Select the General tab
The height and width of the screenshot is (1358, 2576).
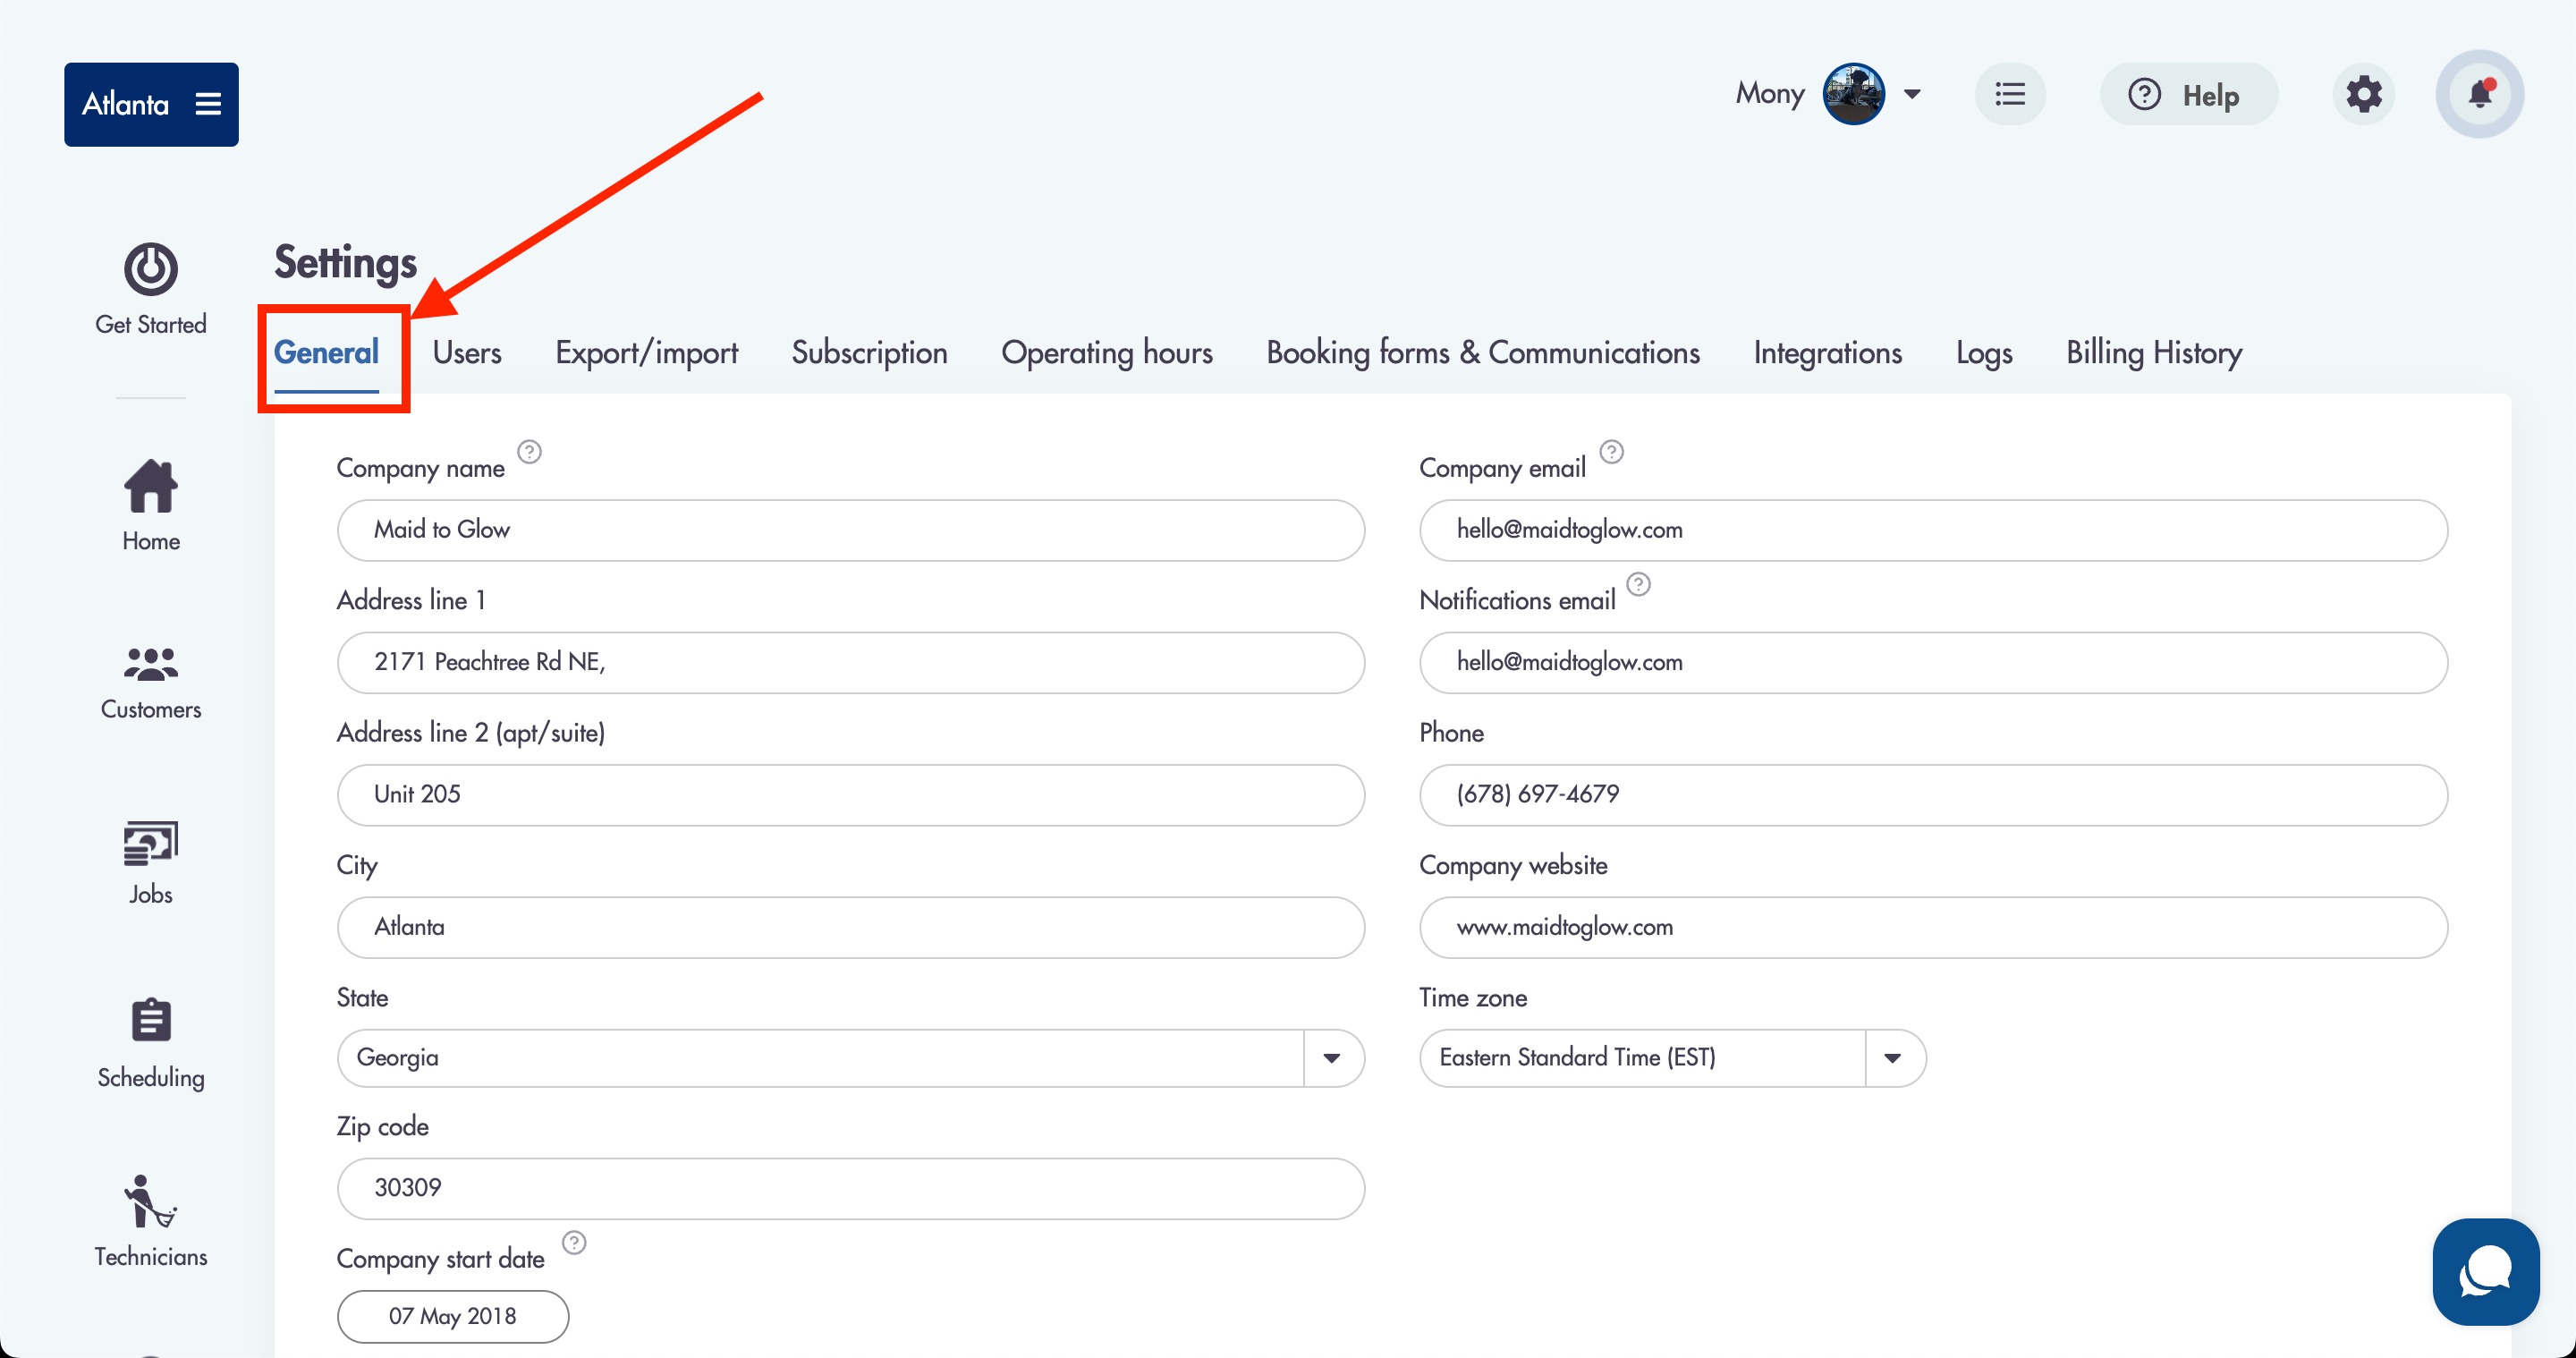pyautogui.click(x=326, y=353)
